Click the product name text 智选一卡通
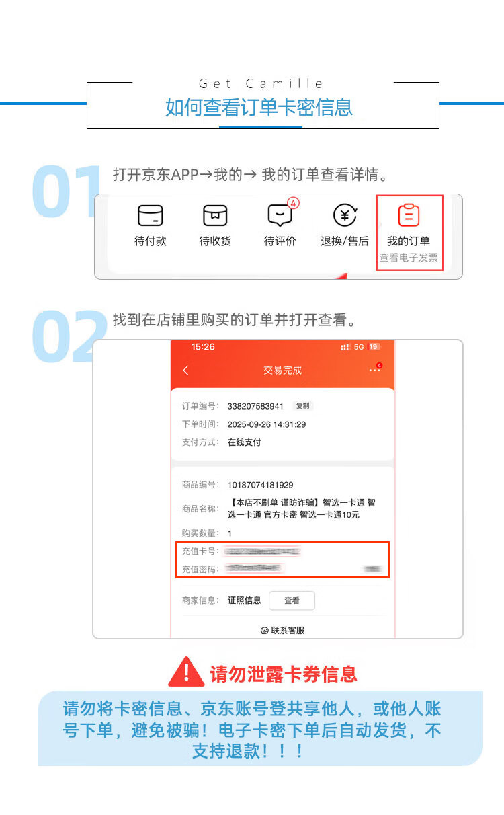Image resolution: width=504 pixels, height=815 pixels. point(301,508)
